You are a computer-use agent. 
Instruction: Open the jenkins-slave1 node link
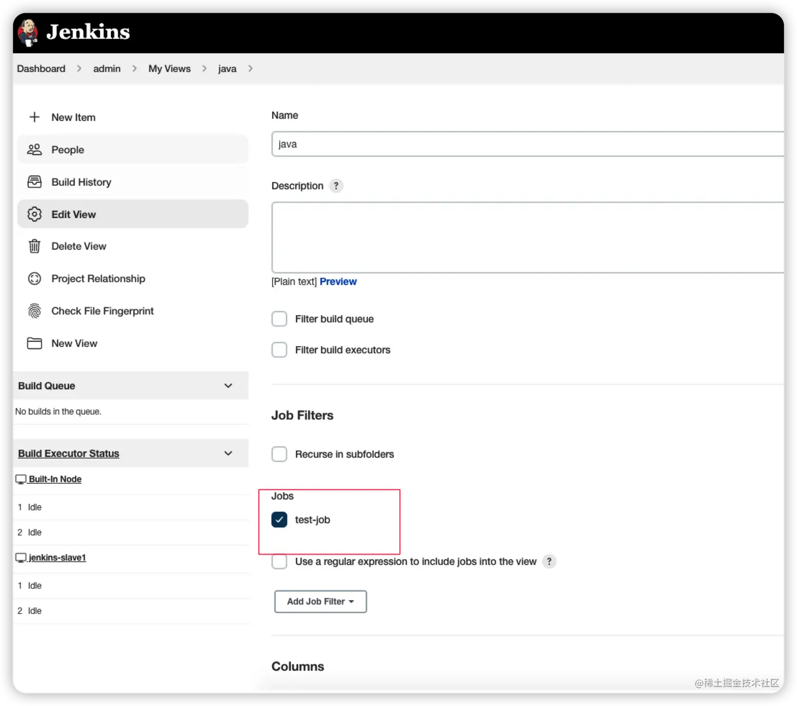coord(57,558)
